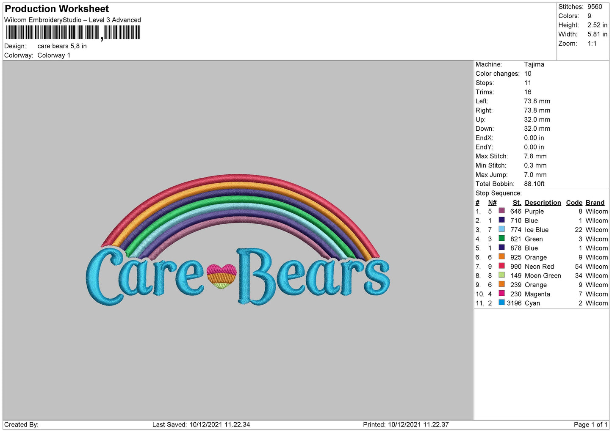Click the 'Created By:' label
The width and height of the screenshot is (612, 432).
(x=22, y=424)
